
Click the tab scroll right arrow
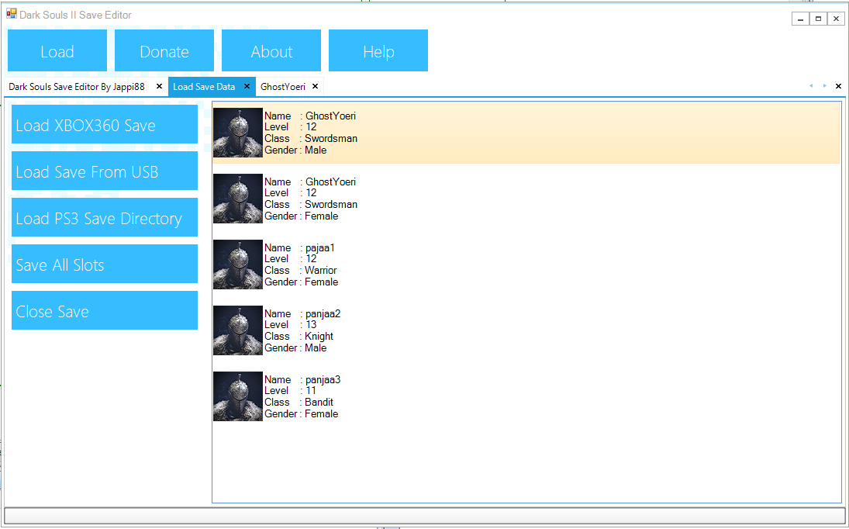coord(825,86)
